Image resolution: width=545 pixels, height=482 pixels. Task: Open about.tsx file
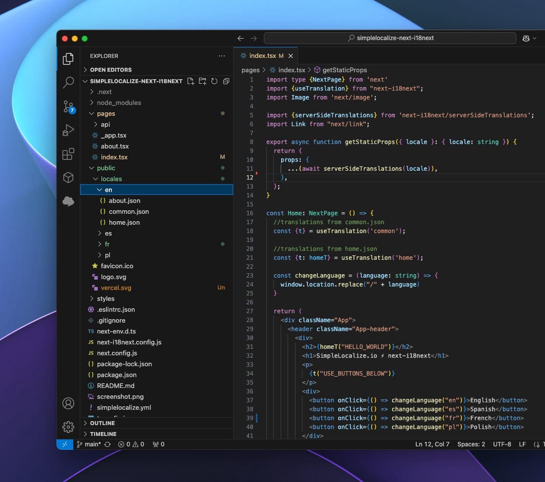click(x=156, y=146)
